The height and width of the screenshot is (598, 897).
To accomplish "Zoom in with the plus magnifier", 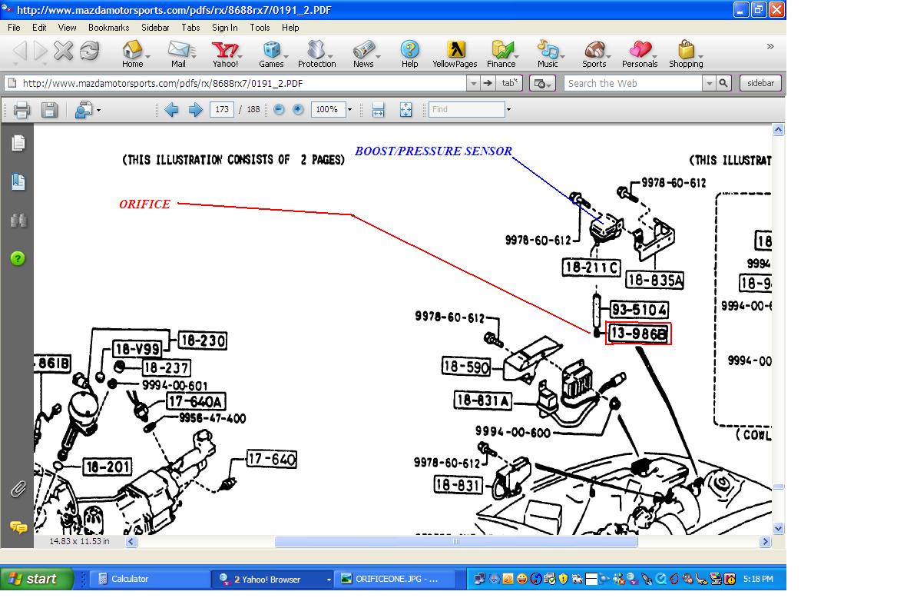I will 298,109.
